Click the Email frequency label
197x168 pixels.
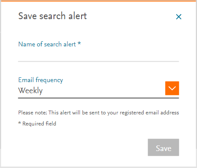point(41,80)
